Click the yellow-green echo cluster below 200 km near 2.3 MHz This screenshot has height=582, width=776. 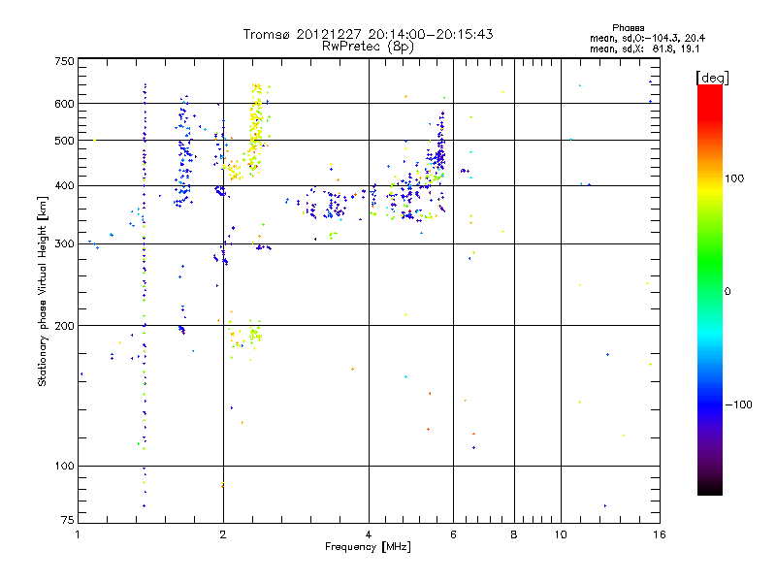click(255, 334)
